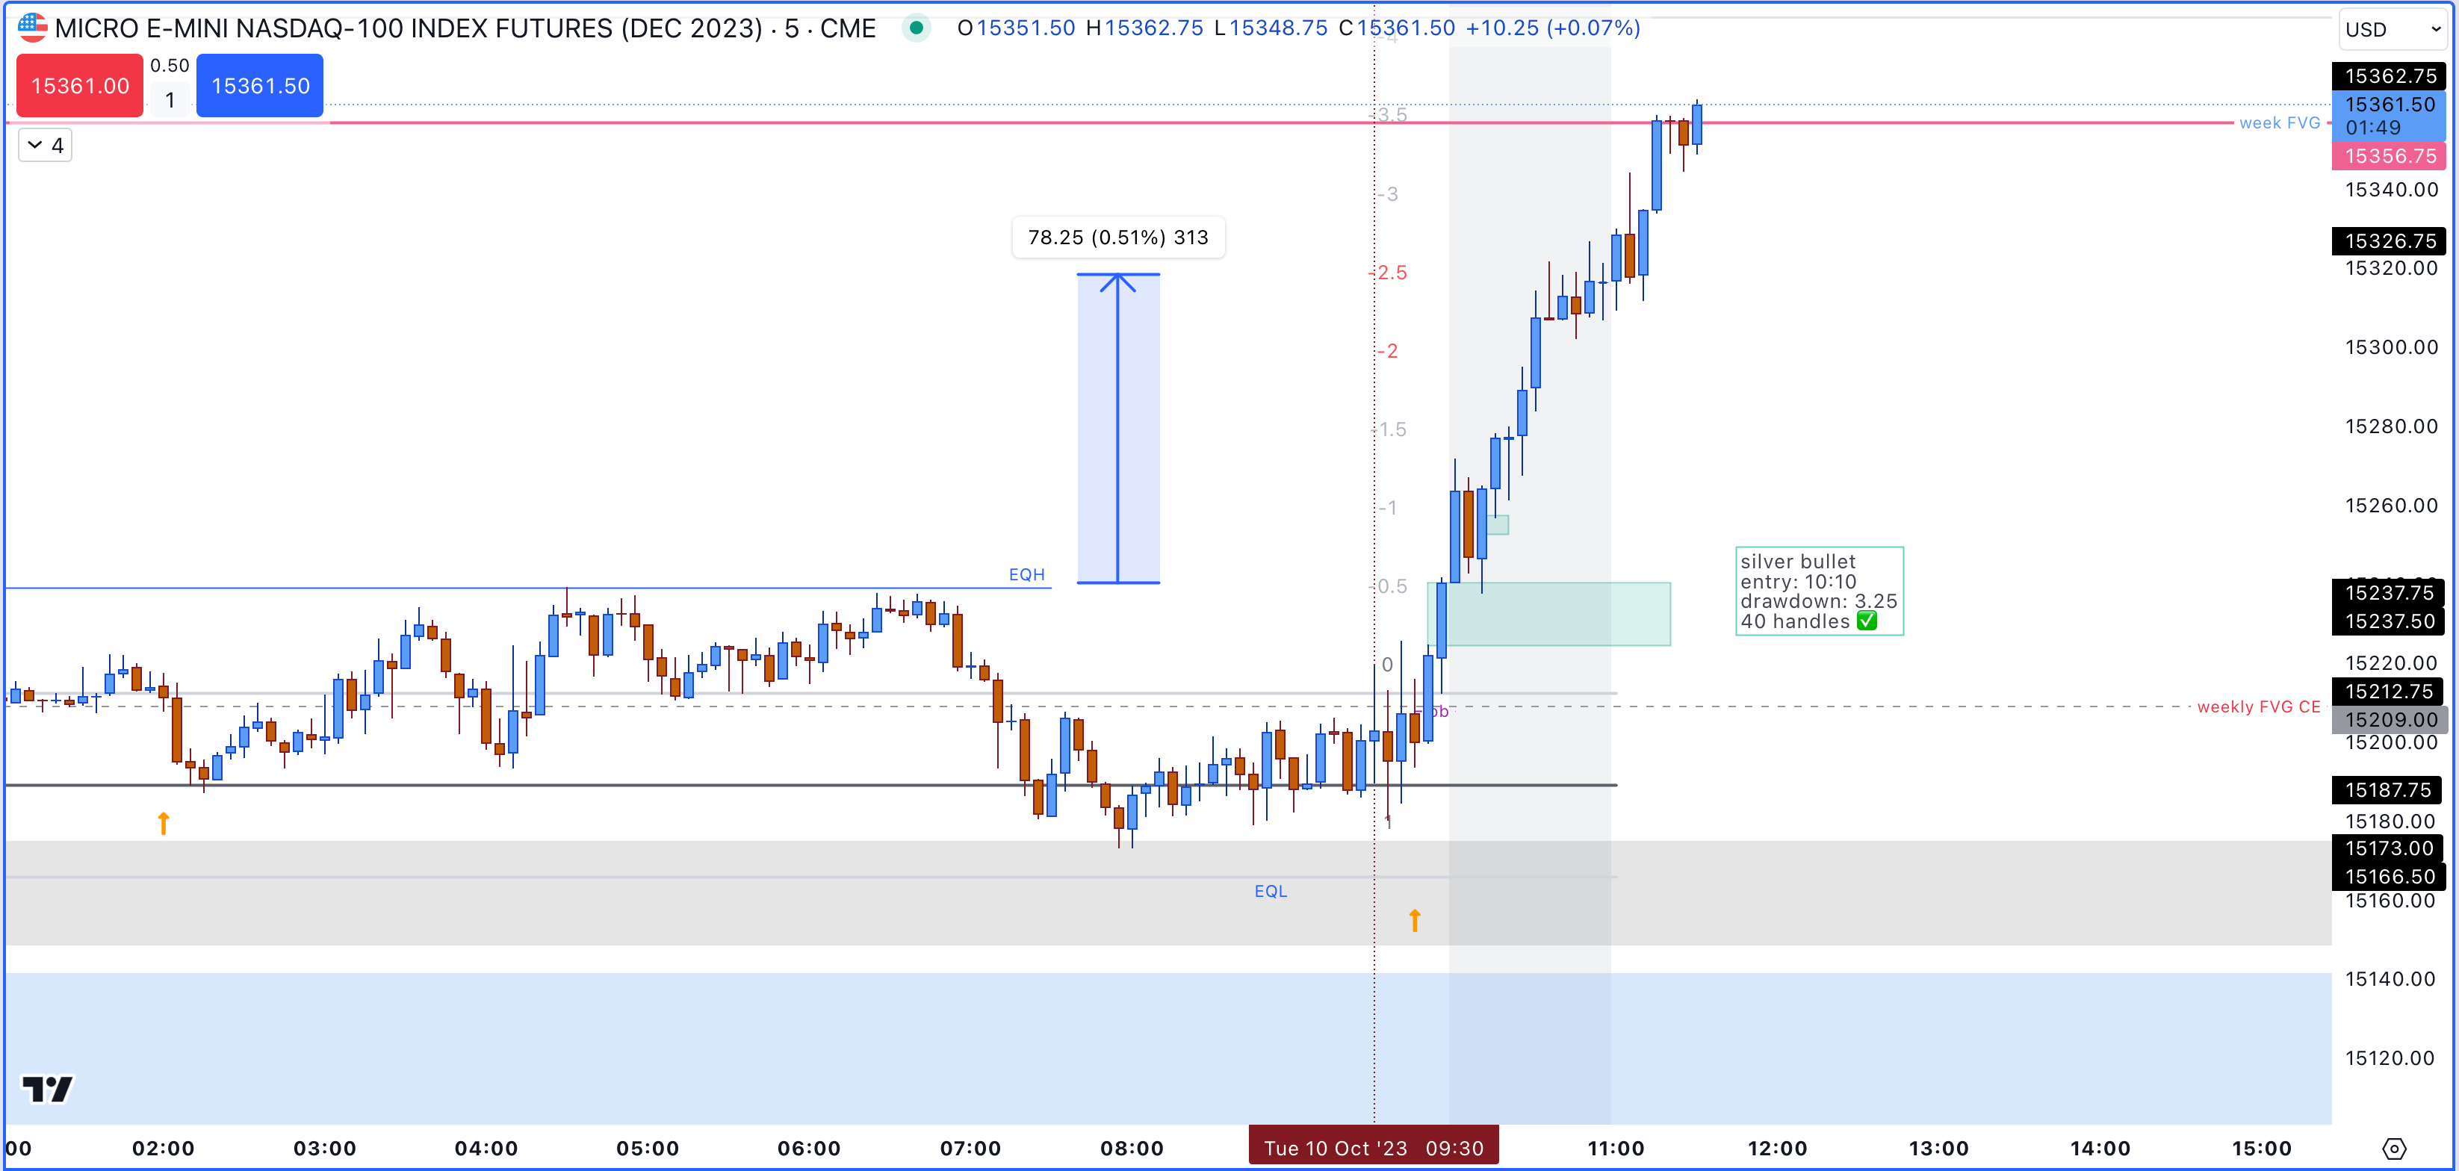Open chart settings gear icon on time axis
Image resolution: width=2459 pixels, height=1171 pixels.
[x=2394, y=1148]
